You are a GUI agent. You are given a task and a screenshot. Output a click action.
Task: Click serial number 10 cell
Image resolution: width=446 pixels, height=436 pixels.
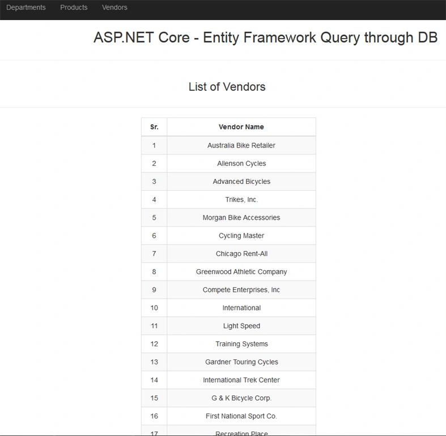154,308
